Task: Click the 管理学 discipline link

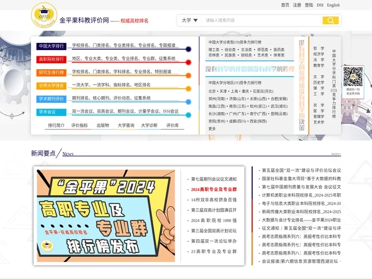Action: (319, 116)
